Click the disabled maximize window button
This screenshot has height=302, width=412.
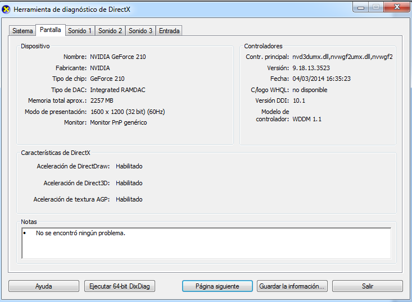[376, 7]
